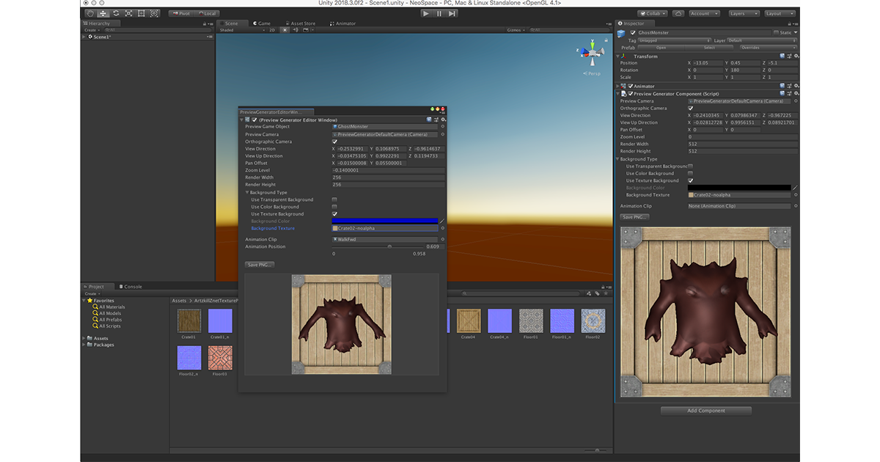This screenshot has height=462, width=880.
Task: Switch to the Game tab
Action: 262,23
